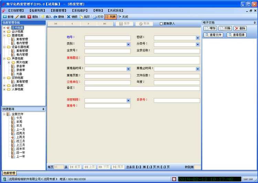The width and height of the screenshot is (258, 183).
Task: Open the 类别 dropdown list
Action: (x=128, y=45)
